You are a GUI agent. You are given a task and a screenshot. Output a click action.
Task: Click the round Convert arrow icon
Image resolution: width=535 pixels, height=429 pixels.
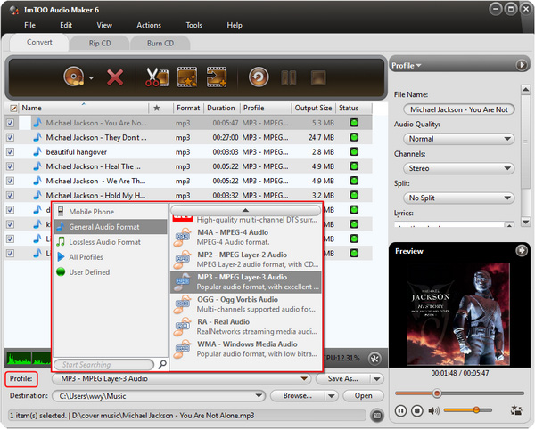pos(259,77)
